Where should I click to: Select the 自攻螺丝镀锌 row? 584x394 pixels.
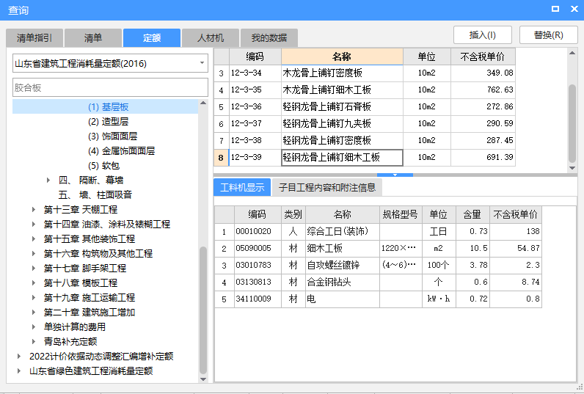tap(378, 265)
